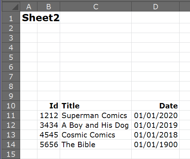The image size is (190, 159).
Task: Select the date 01/01/1900 cell
Action: 155,144
